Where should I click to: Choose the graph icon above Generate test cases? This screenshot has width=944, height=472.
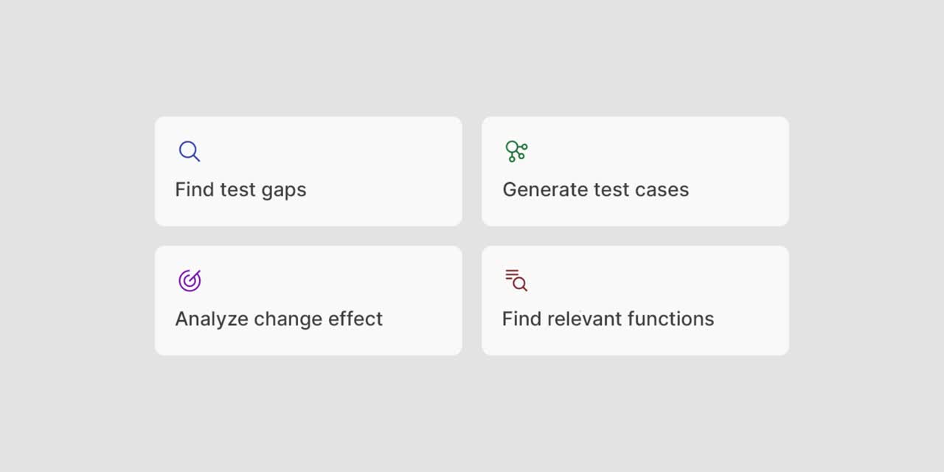point(516,151)
